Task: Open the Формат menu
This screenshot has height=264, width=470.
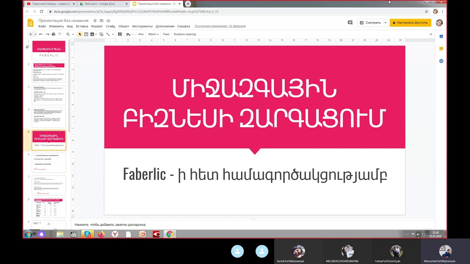Action: (97, 26)
